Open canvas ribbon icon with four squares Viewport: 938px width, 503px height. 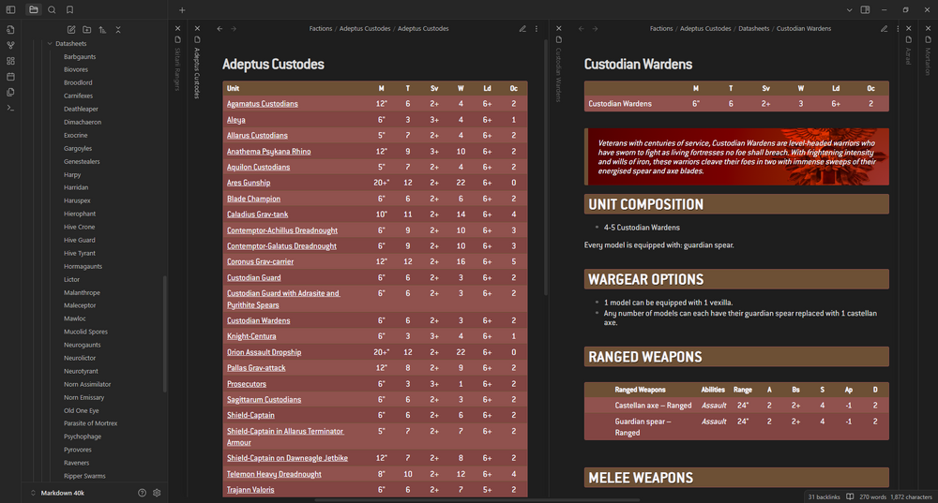coord(10,61)
